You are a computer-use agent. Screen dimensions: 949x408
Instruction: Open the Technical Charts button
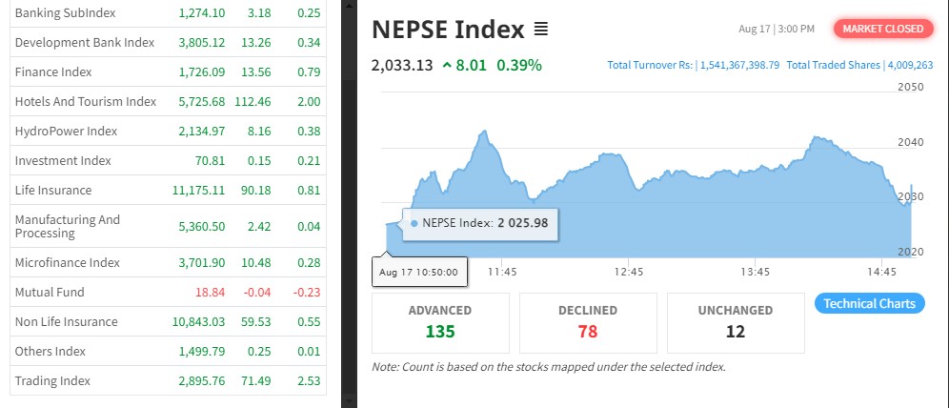pyautogui.click(x=869, y=304)
